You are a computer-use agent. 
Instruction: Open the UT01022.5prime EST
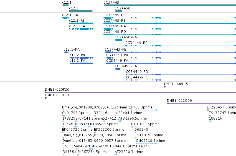(x=142, y=127)
